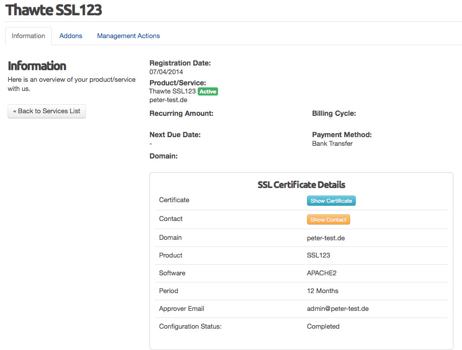Click the Billing Cycle label

point(334,114)
